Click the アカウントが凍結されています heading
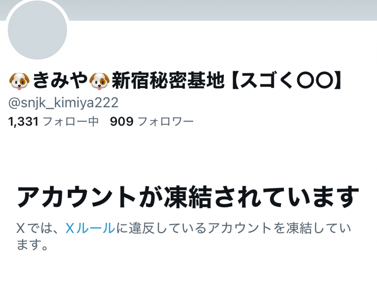 [x=188, y=197]
